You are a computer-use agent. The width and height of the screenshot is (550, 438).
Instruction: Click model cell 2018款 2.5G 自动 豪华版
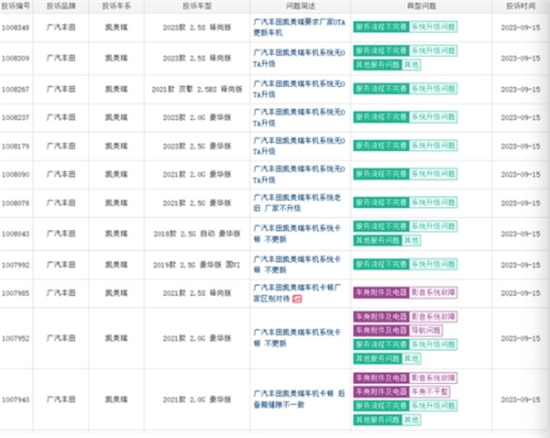[x=197, y=234]
